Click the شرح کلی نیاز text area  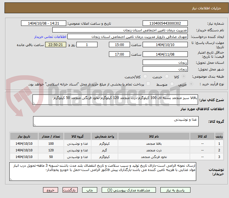point(115,100)
